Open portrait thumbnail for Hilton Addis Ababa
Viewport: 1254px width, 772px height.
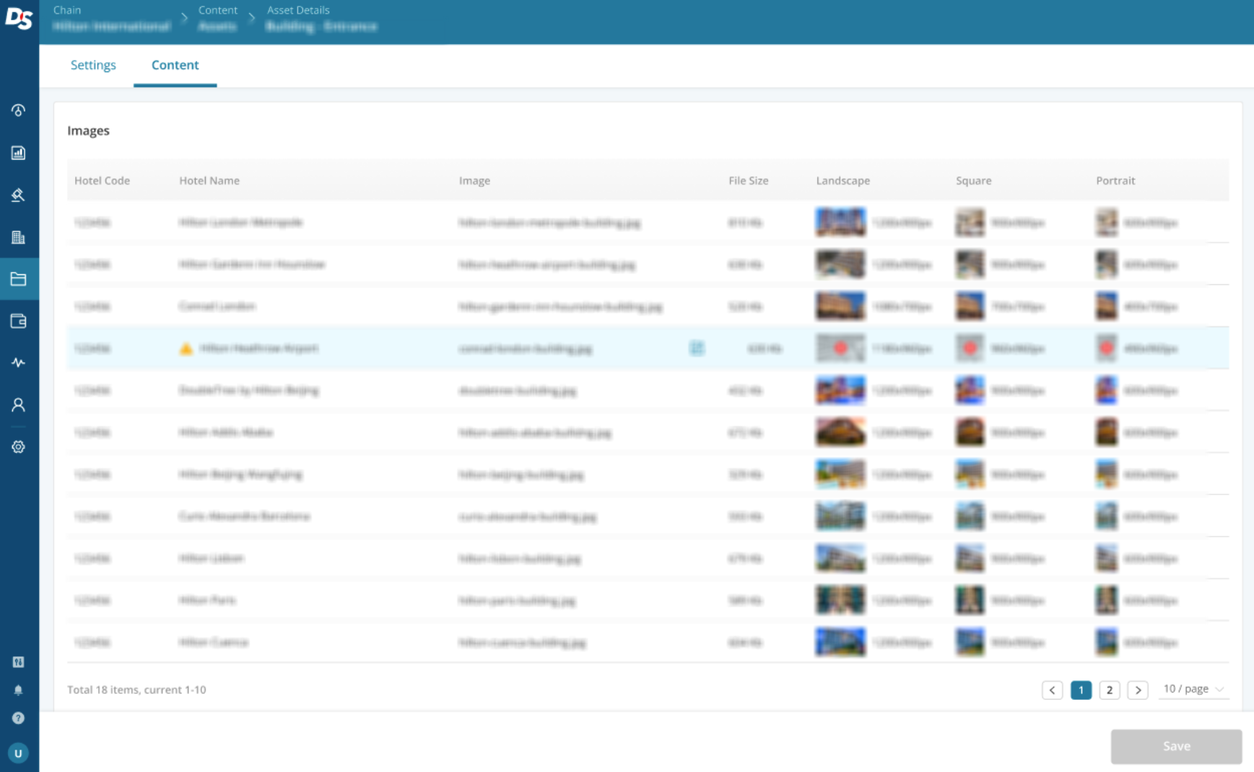[1106, 432]
